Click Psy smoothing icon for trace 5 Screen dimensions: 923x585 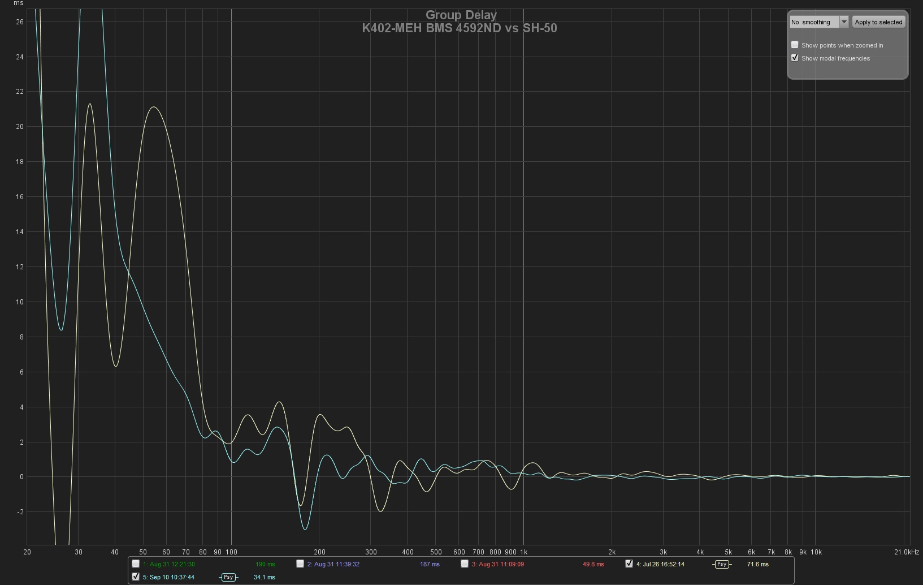(228, 577)
